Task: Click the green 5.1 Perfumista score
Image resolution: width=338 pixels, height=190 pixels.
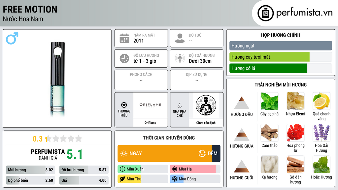Action: pyautogui.click(x=74, y=154)
